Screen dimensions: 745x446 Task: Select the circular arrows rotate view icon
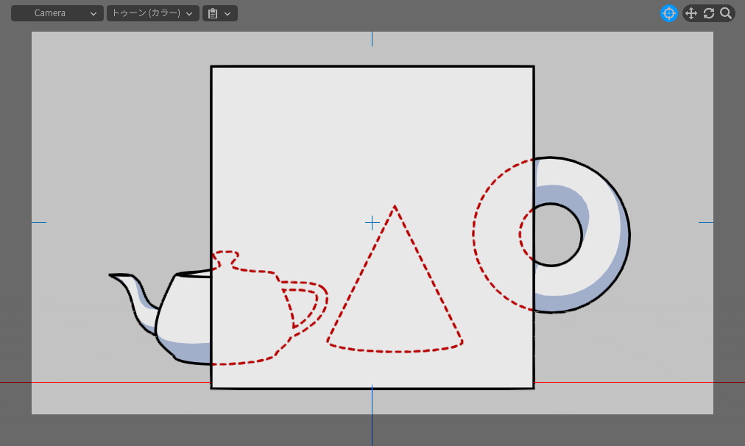click(709, 13)
